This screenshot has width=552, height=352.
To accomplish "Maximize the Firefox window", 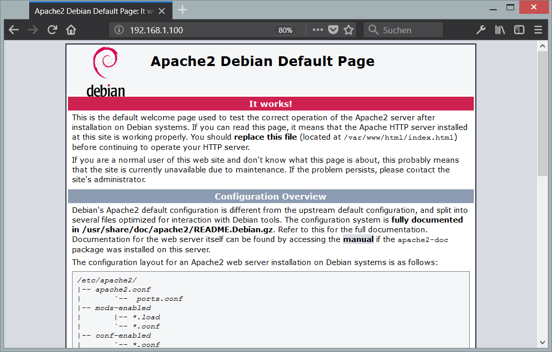I will tap(510, 7).
